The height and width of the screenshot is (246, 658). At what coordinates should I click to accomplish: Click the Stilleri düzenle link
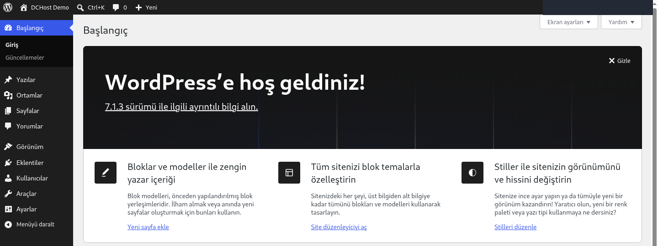515,227
